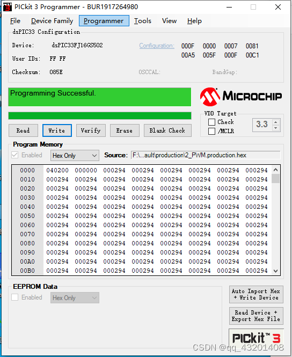Click configuration word 005F
292x357 pixels.
click(x=209, y=55)
